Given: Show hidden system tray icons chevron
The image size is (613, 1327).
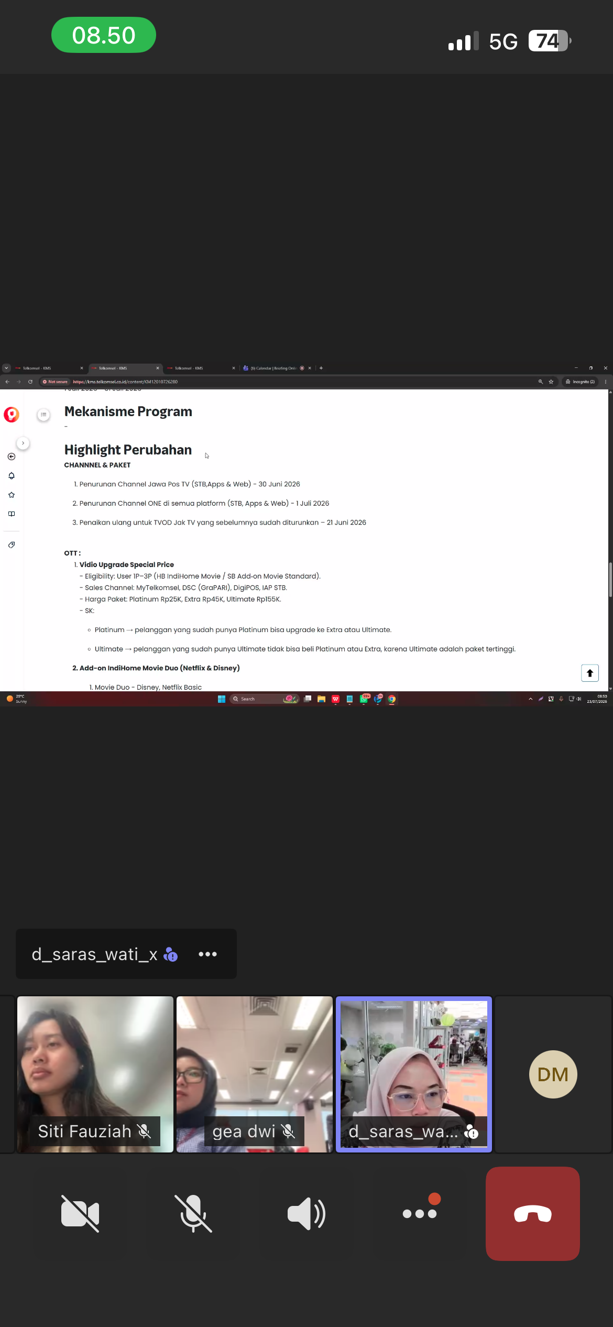Looking at the screenshot, I should point(531,699).
